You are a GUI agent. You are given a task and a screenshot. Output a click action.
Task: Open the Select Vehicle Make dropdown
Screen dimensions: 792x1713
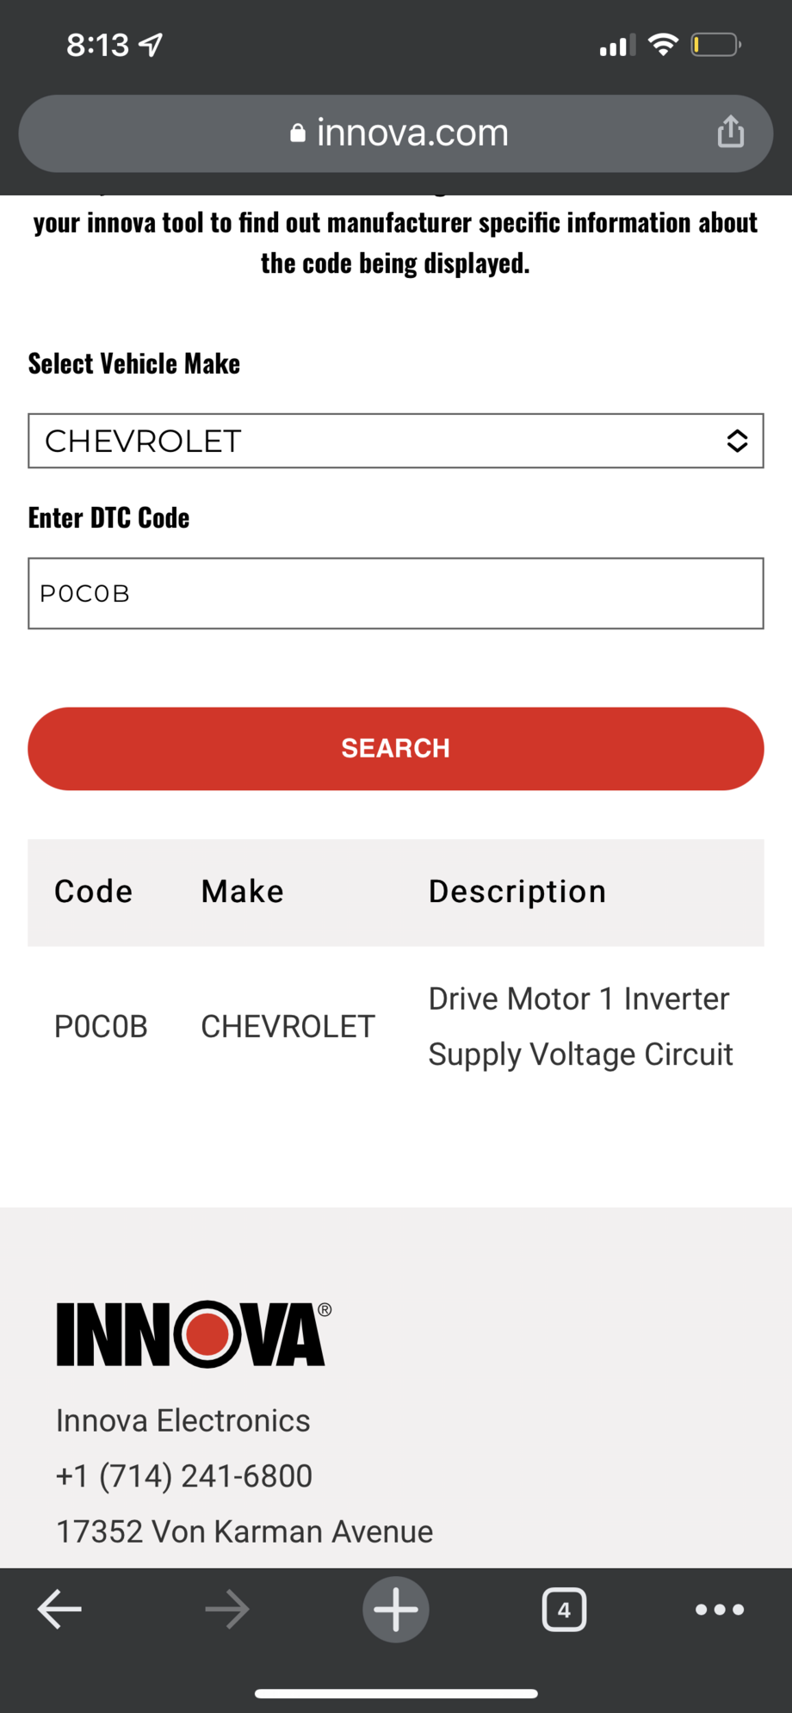click(x=396, y=441)
